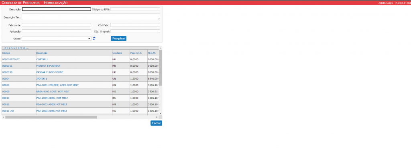Click the Código ou EAN field
Viewport: 411px width, 155px height.
tap(135, 9)
